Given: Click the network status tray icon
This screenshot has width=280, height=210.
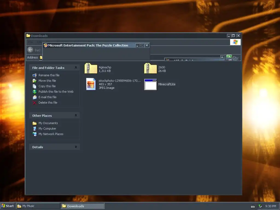Looking at the screenshot, I should [260, 206].
